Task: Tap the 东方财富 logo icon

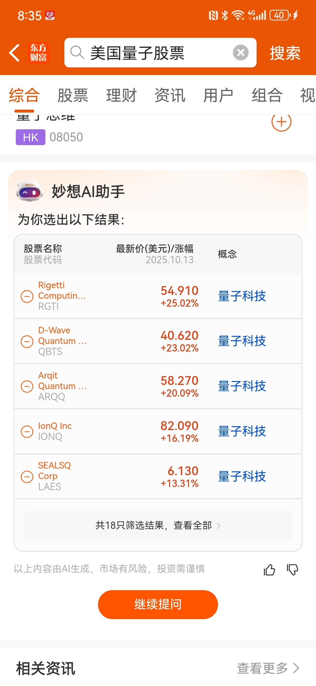Action: coord(38,53)
